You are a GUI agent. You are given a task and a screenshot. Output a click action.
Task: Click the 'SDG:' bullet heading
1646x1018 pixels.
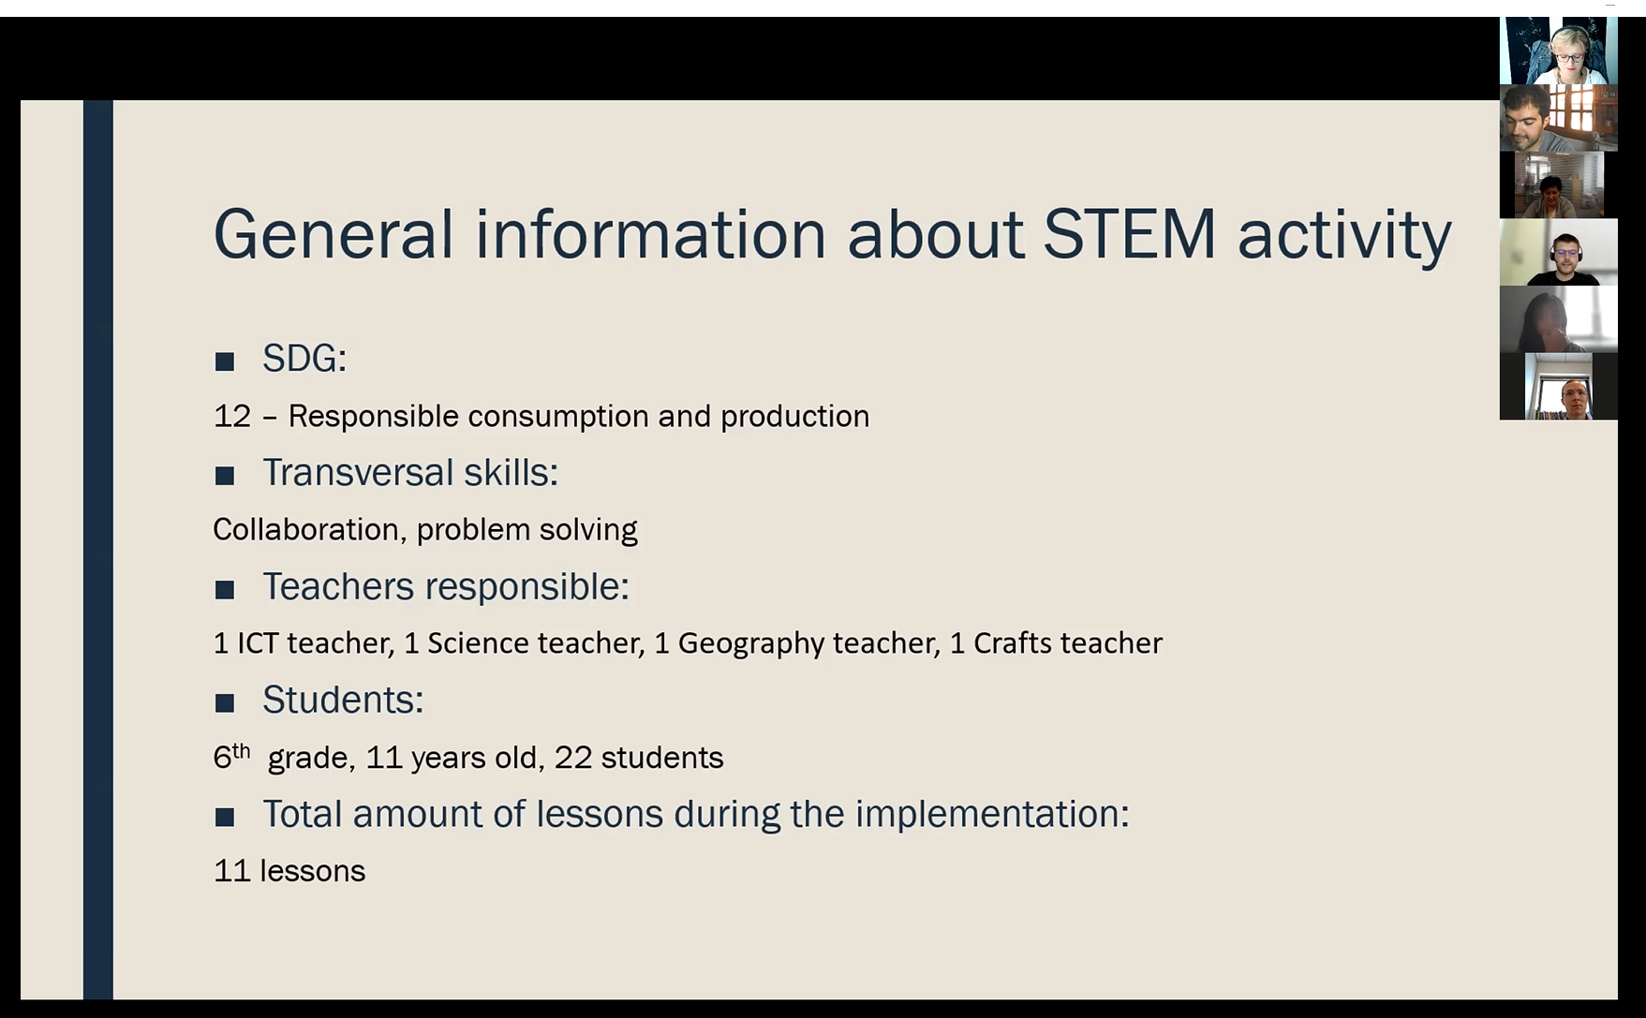tap(304, 359)
